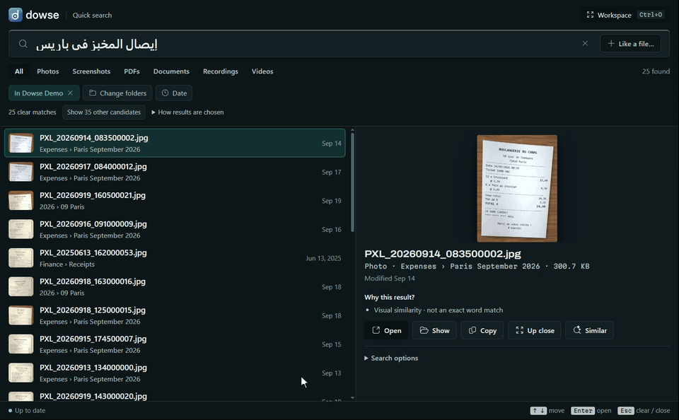Image resolution: width=679 pixels, height=420 pixels.
Task: Open the Date filter
Action: 174,93
